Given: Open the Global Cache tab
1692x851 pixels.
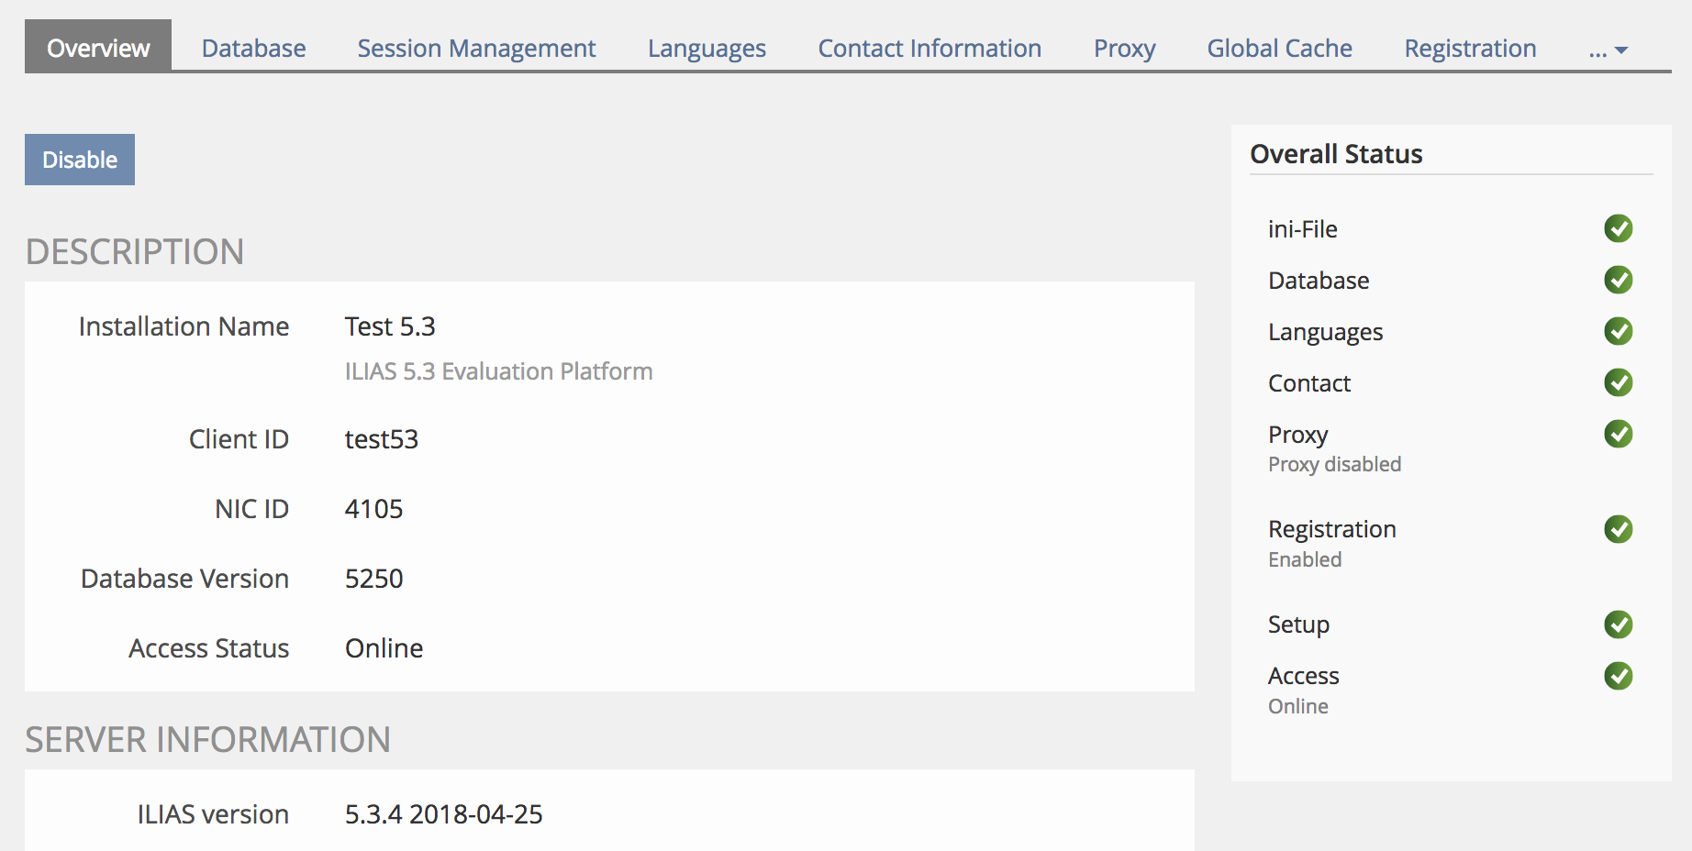Looking at the screenshot, I should (1279, 49).
